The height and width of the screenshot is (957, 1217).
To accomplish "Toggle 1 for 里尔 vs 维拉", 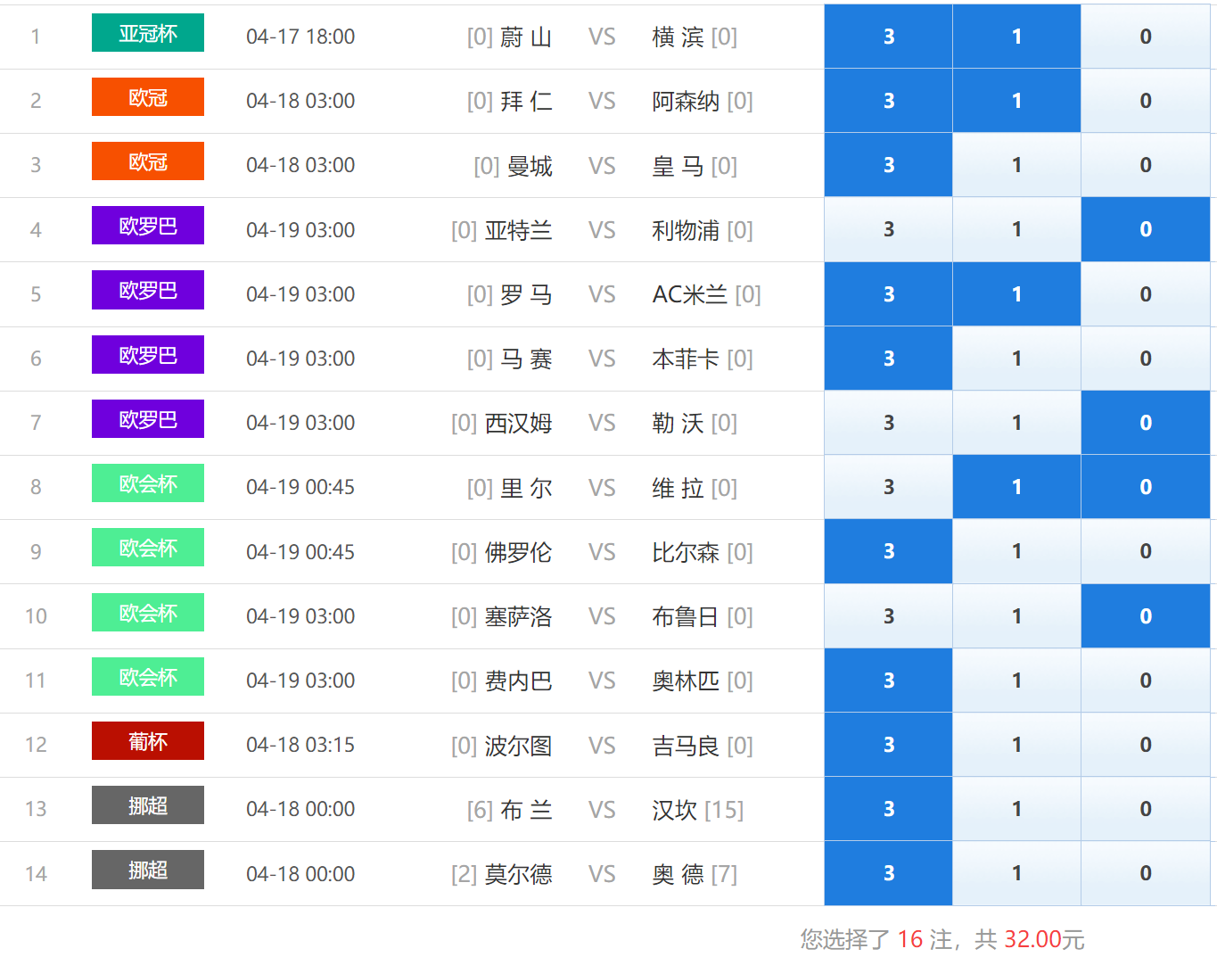I will pos(1016,487).
